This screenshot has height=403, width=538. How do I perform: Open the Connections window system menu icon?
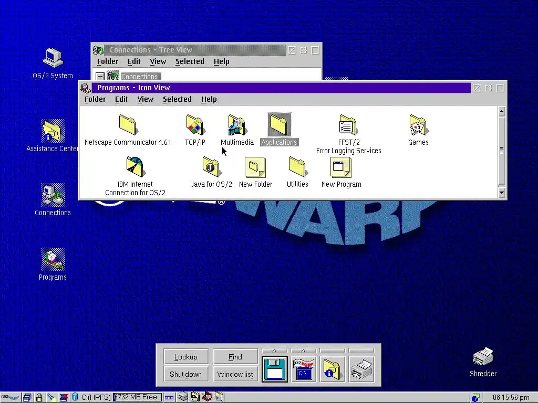tap(98, 50)
